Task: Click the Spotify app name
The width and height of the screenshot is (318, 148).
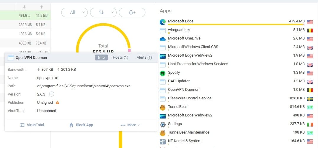Action: coord(174,72)
